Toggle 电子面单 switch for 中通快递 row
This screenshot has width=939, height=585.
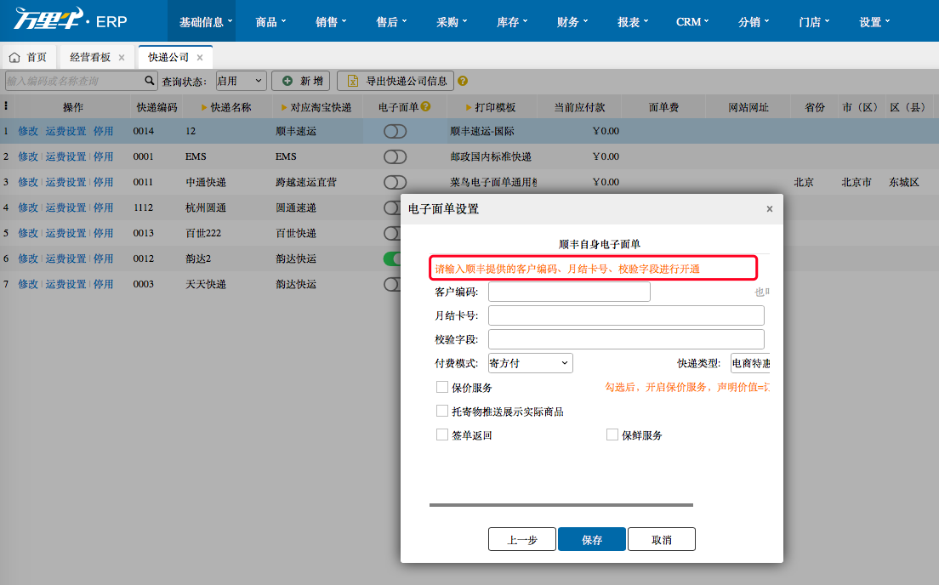click(x=396, y=182)
